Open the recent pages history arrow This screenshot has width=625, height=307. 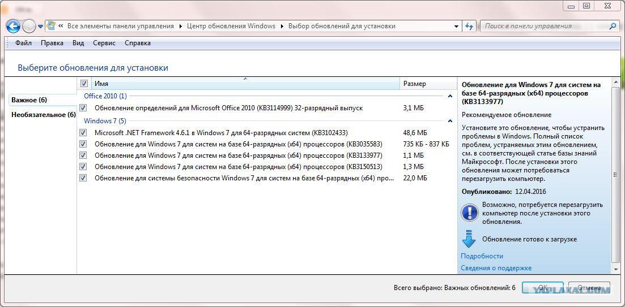[41, 27]
